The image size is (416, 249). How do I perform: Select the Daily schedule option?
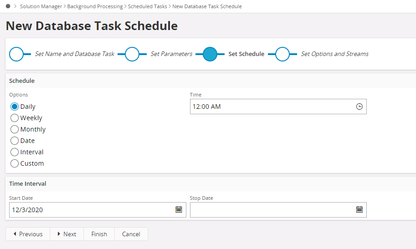[15, 107]
